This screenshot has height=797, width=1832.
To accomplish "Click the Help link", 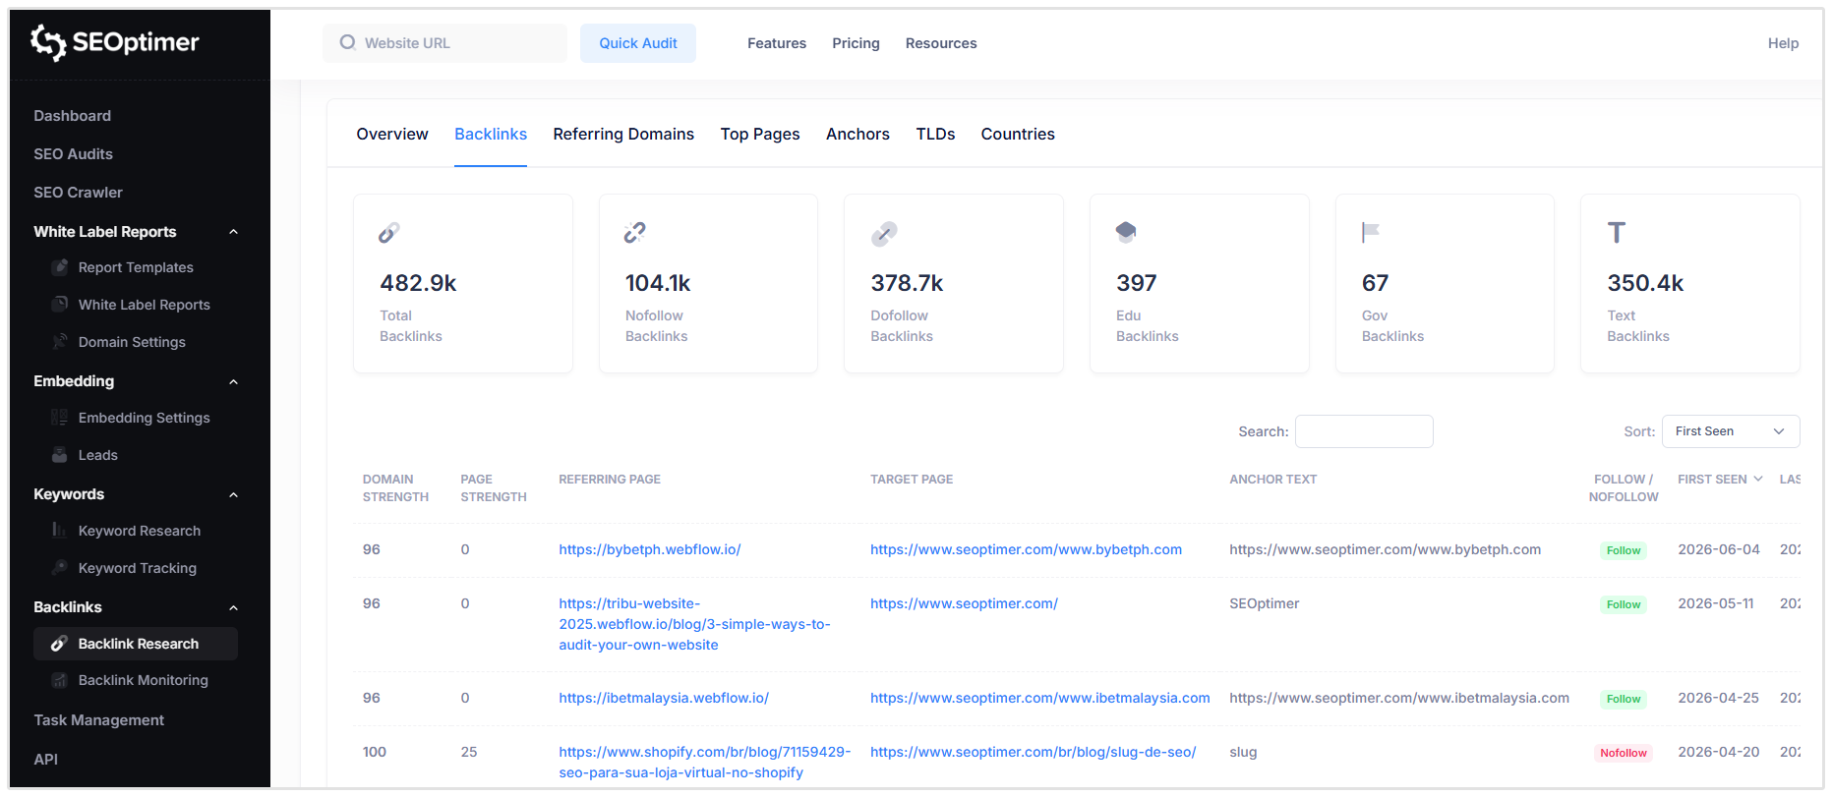I will (x=1783, y=43).
